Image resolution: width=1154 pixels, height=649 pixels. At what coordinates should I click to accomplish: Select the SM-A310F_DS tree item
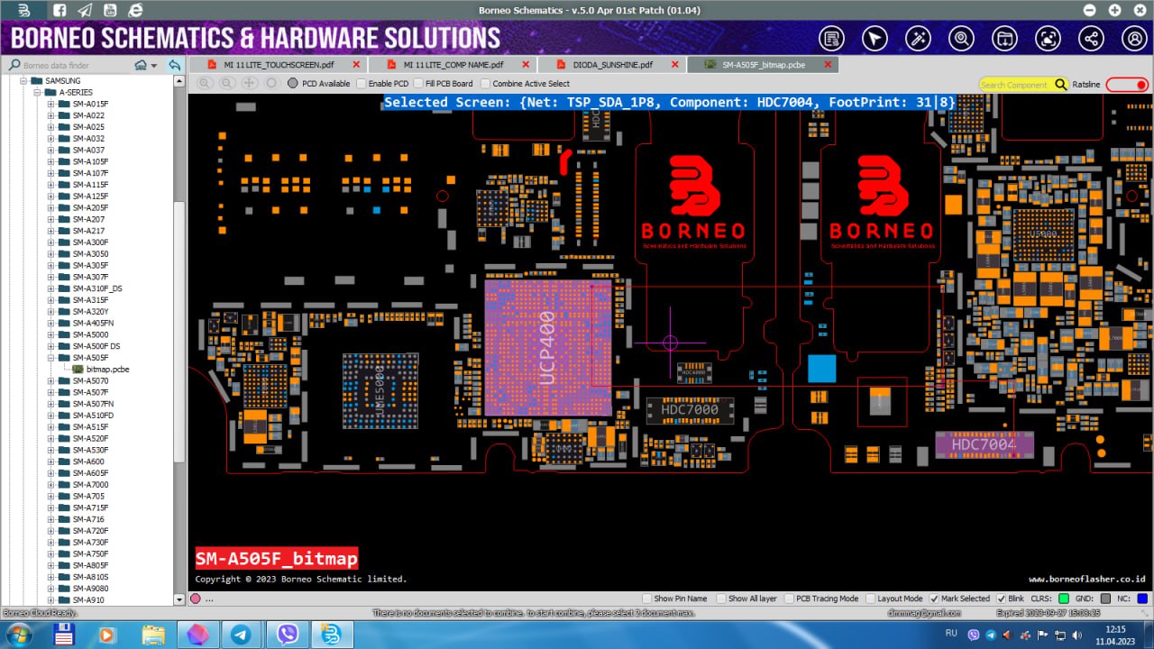tap(96, 288)
